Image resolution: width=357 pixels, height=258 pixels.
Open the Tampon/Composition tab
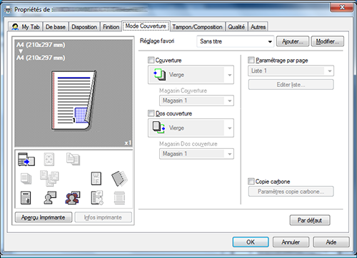pos(197,27)
